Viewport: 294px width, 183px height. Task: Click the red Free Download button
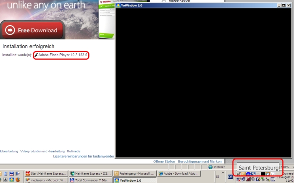(32, 30)
